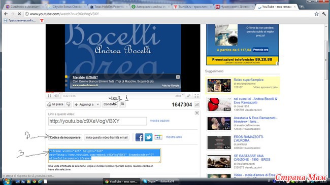Screen dimensions: 330x185
Task: Click the Google +1 icon
Action: 158,137
